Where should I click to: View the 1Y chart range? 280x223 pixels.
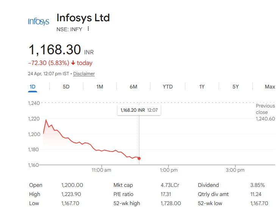pos(202,87)
